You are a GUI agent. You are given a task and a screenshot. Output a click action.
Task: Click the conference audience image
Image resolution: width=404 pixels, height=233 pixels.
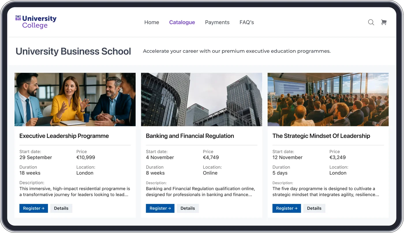pos(328,99)
